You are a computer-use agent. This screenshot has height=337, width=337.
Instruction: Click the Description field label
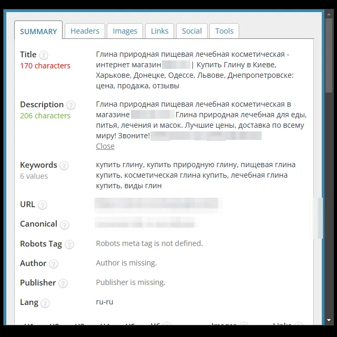coord(42,105)
